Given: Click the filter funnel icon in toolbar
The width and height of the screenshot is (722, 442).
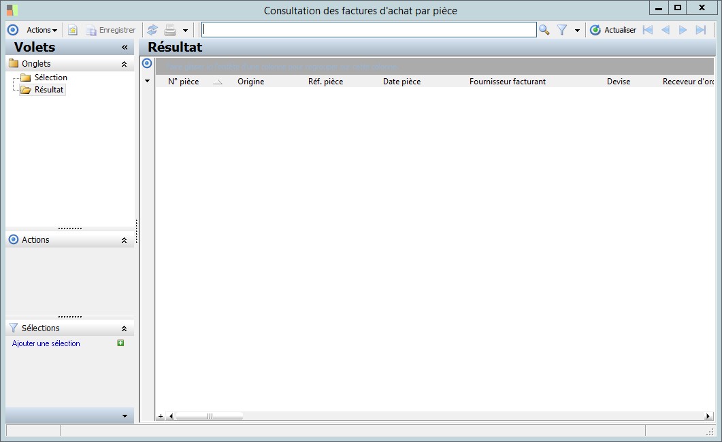Looking at the screenshot, I should click(562, 30).
